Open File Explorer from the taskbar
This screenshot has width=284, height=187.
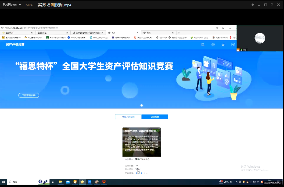click(60, 182)
